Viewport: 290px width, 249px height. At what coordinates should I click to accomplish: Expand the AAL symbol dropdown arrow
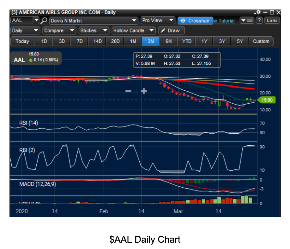pos(36,20)
